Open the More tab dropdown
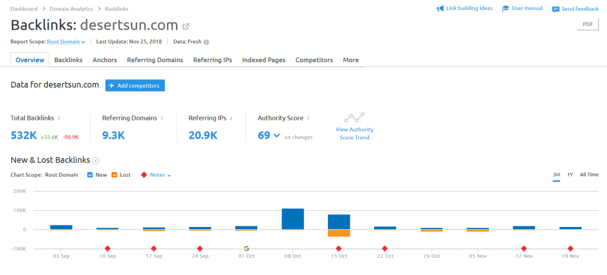Image resolution: width=607 pixels, height=275 pixels. 351,60
